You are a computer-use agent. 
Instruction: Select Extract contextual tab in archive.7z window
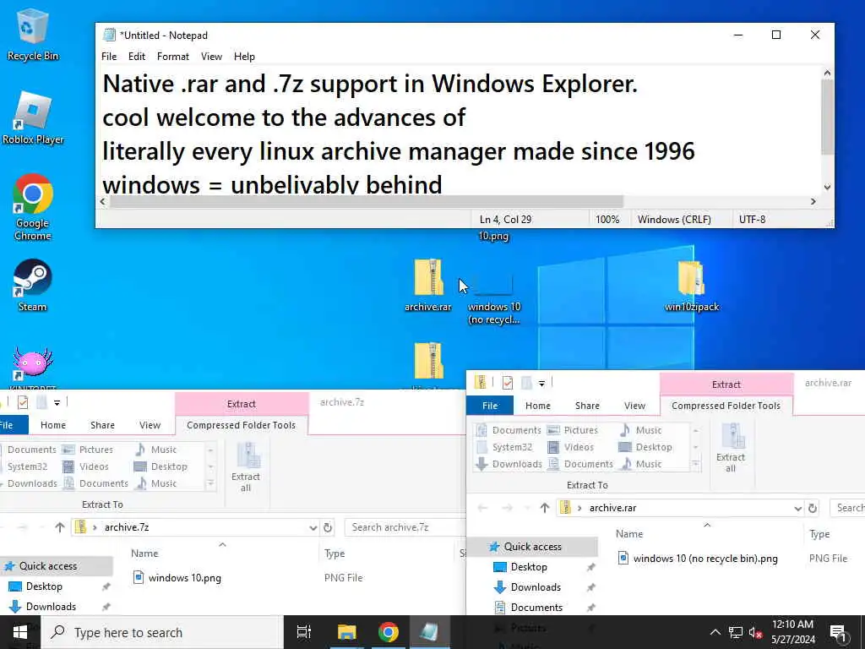pyautogui.click(x=241, y=403)
